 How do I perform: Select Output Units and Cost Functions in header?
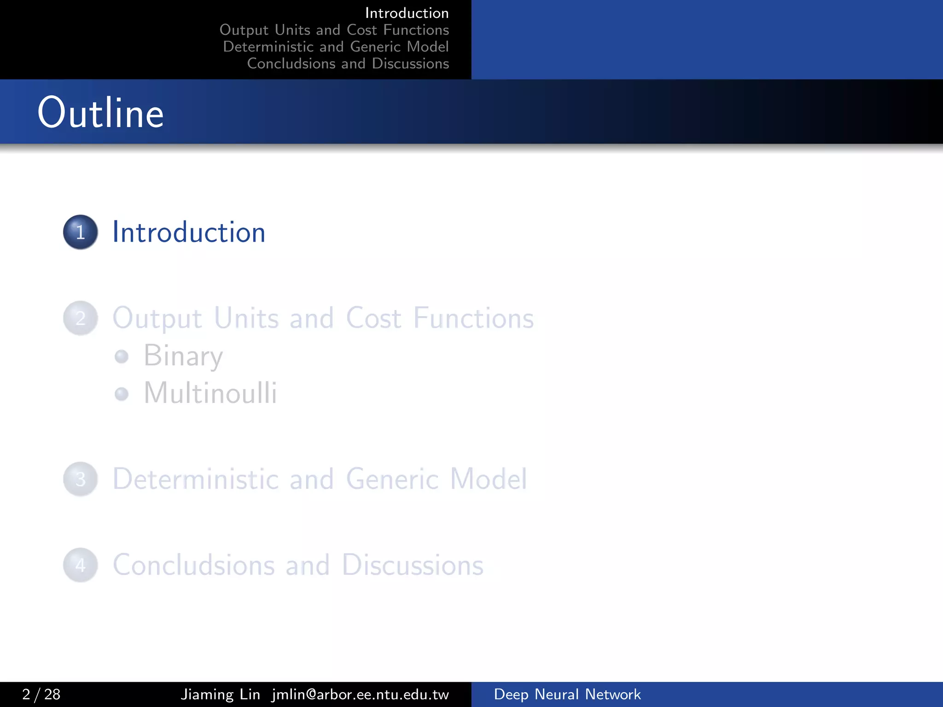click(x=334, y=30)
